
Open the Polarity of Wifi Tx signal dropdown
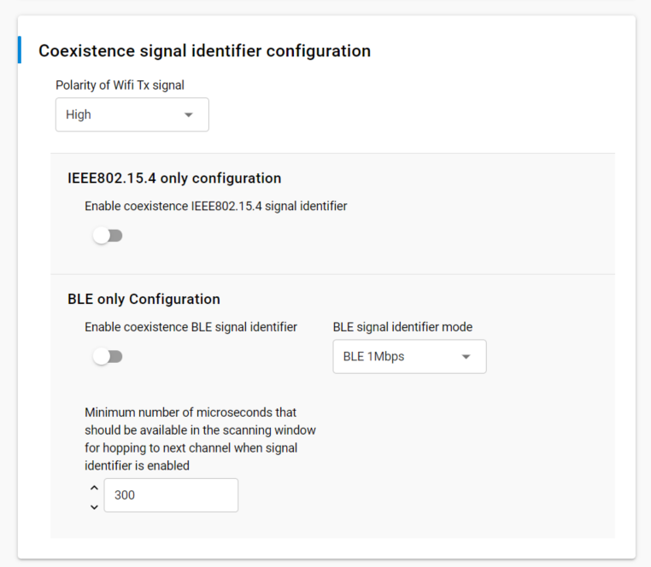tap(132, 115)
